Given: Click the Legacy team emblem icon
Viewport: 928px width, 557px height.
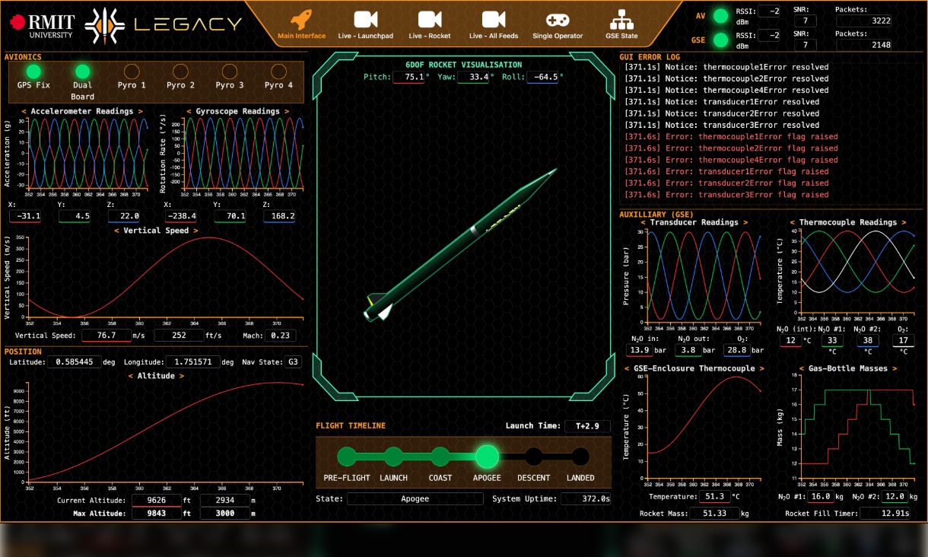Looking at the screenshot, I should click(x=105, y=25).
